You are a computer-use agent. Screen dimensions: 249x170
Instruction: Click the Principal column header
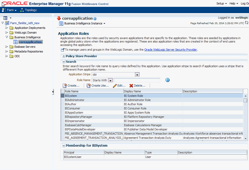(x=84, y=152)
